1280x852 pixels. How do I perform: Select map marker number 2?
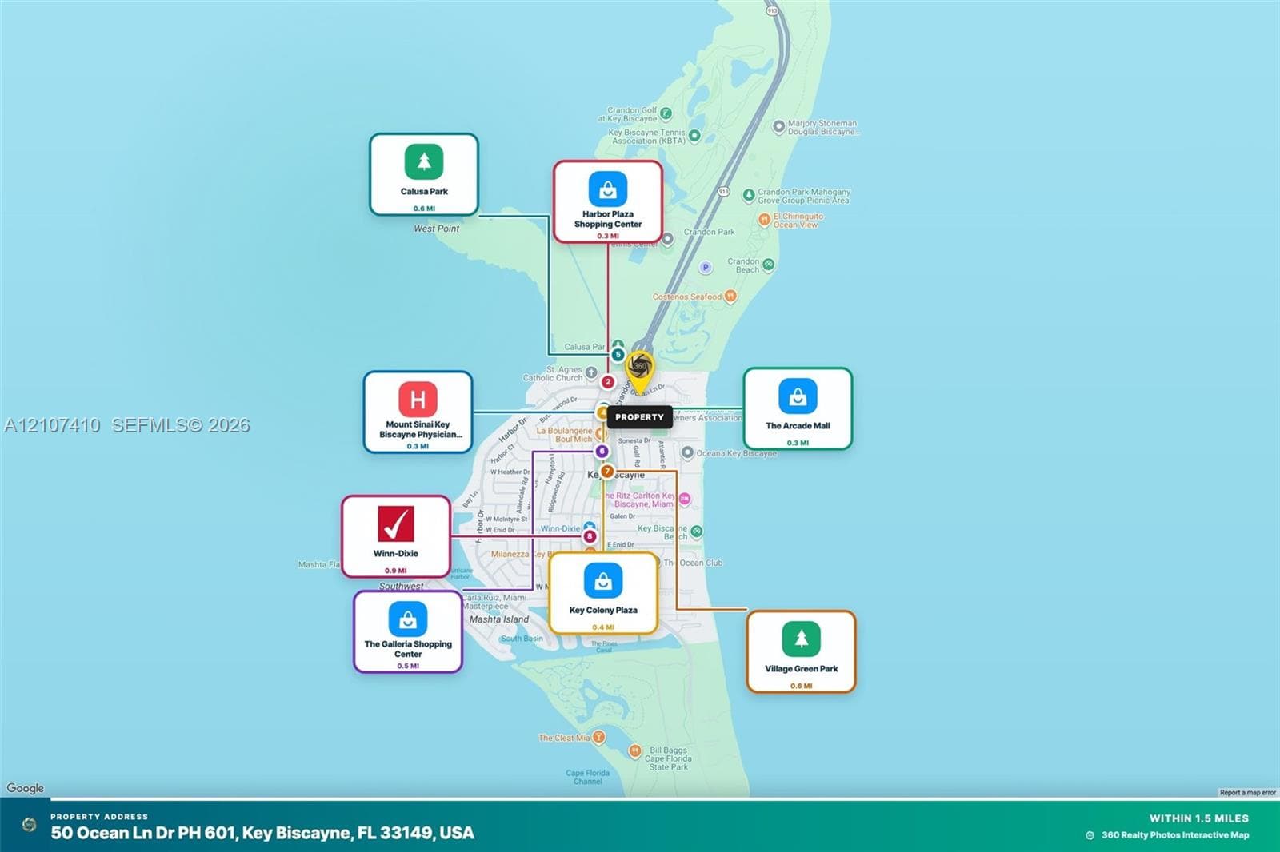[x=608, y=382]
